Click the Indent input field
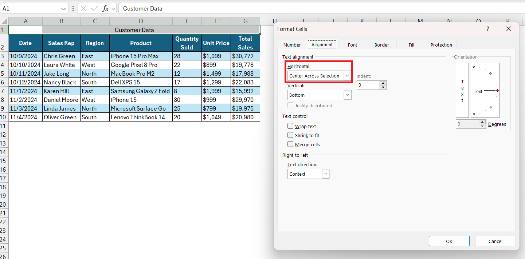525x259 pixels. click(368, 85)
